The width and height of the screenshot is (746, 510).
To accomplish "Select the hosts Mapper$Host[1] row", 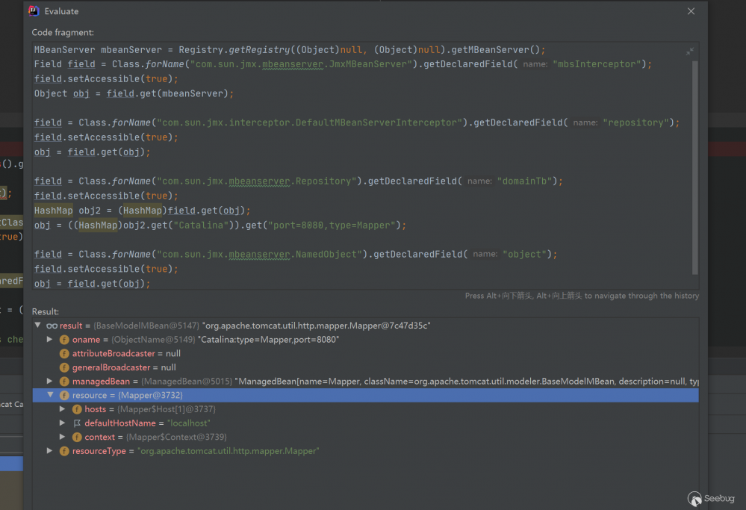I will 365,408.
